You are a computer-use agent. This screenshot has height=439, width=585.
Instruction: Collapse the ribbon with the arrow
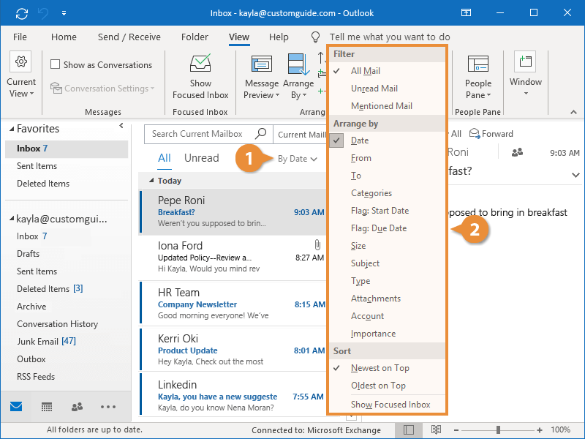573,112
